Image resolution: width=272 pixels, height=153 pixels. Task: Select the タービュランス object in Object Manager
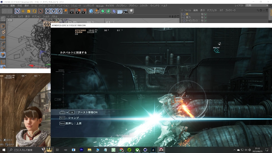click(192, 20)
